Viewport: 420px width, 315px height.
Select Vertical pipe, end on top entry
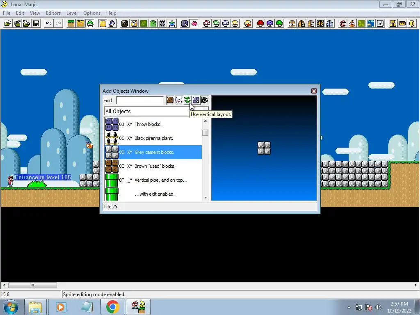click(x=153, y=180)
